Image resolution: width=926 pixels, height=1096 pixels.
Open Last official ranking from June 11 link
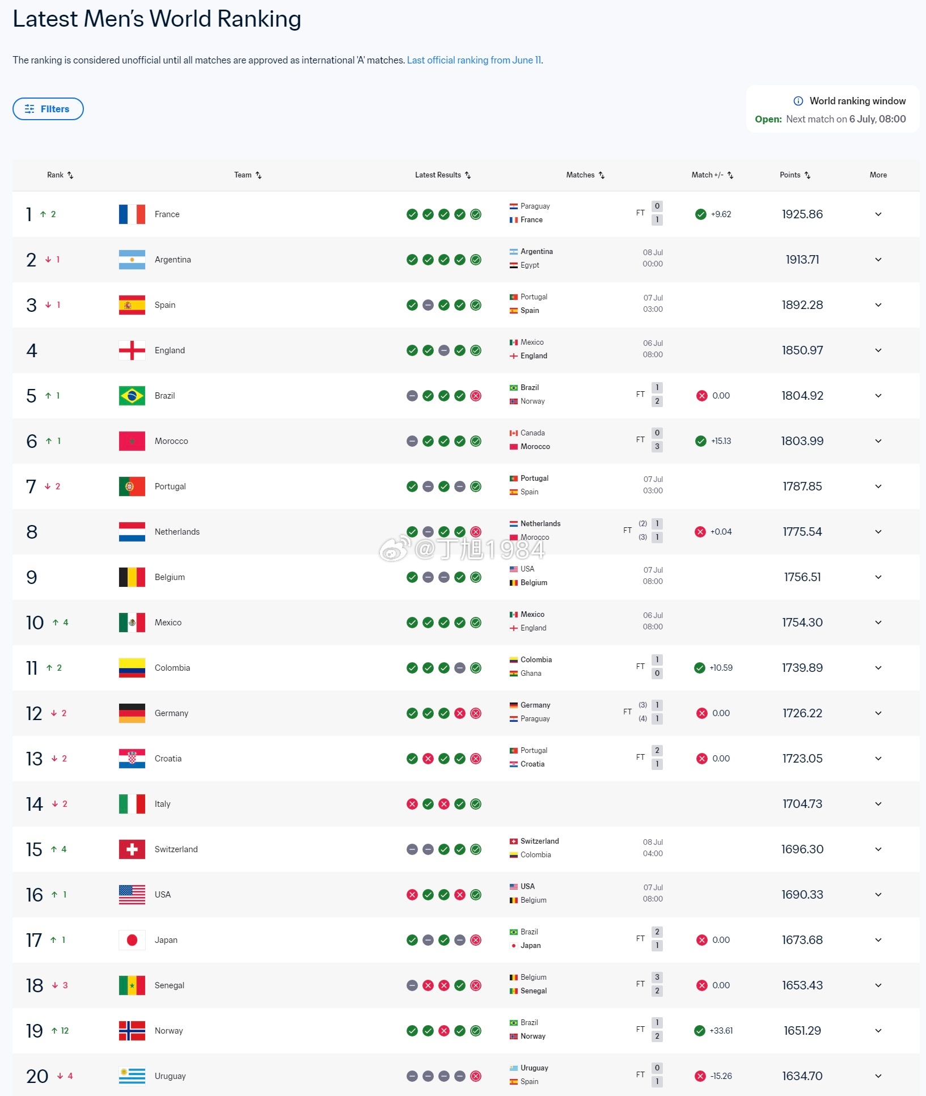click(x=474, y=60)
